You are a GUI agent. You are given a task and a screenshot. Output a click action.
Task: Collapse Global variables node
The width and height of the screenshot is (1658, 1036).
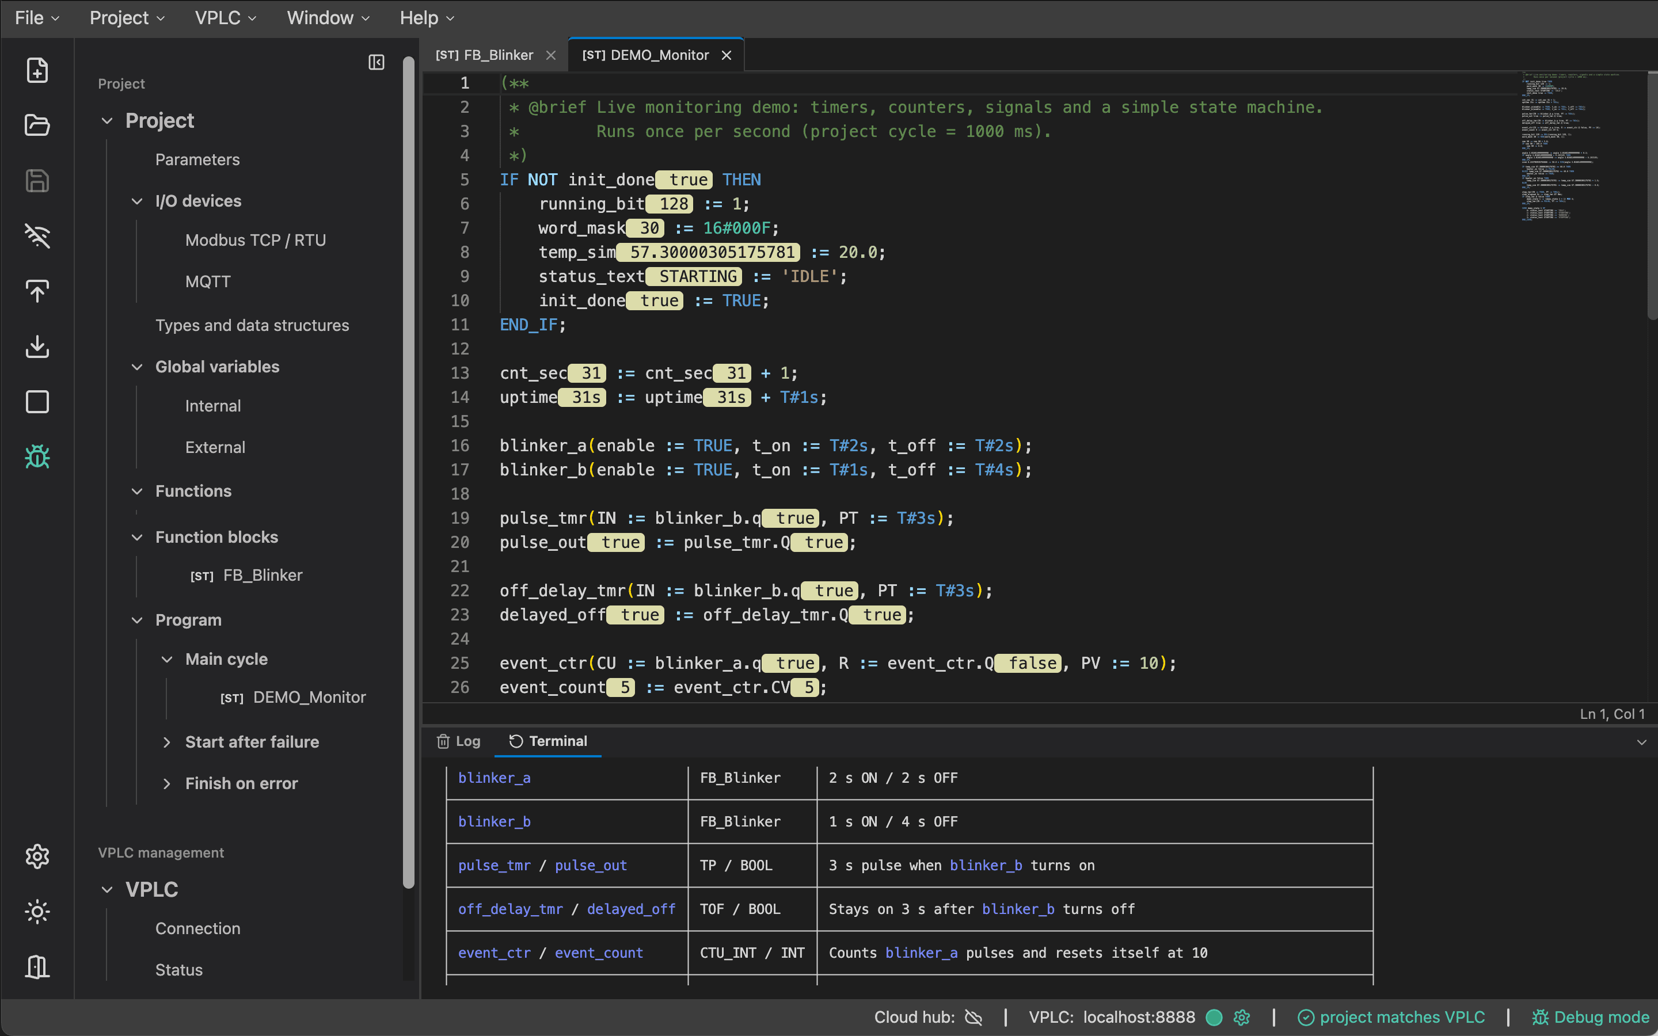point(137,367)
